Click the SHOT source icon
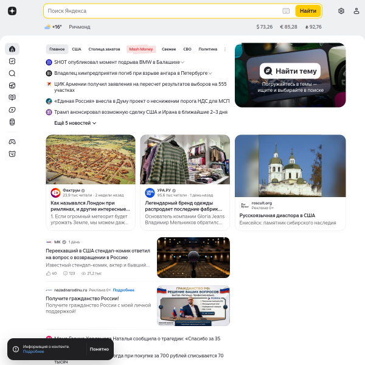The image size is (365, 365). tap(49, 62)
